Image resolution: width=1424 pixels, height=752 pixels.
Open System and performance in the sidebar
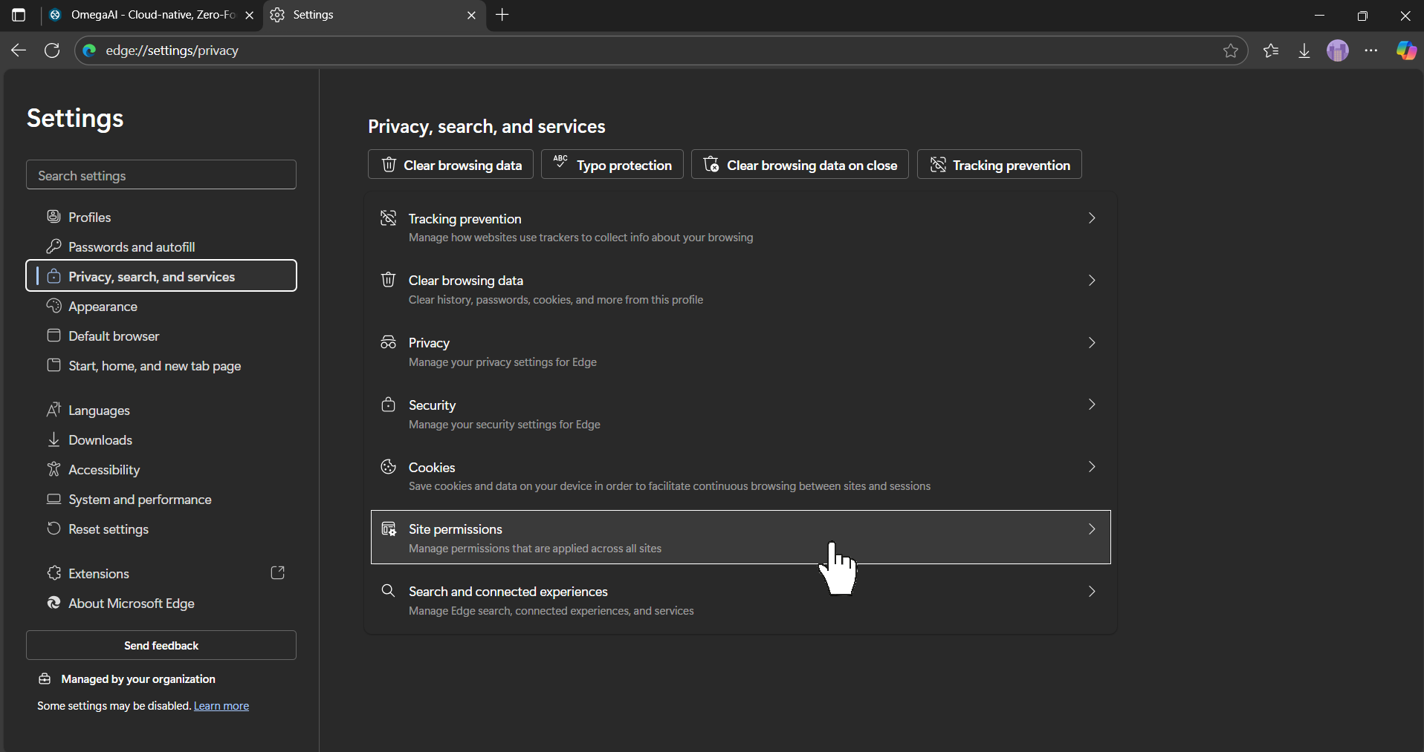pyautogui.click(x=140, y=500)
